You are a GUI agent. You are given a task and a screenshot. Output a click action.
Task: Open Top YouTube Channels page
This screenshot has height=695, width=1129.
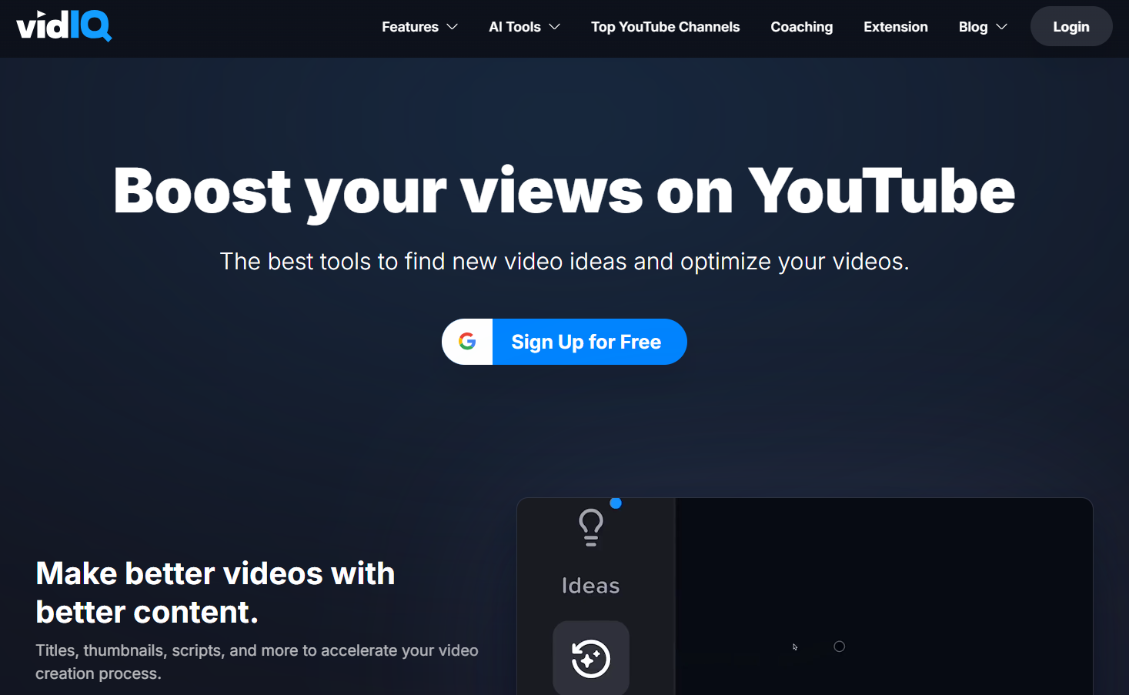pos(665,27)
